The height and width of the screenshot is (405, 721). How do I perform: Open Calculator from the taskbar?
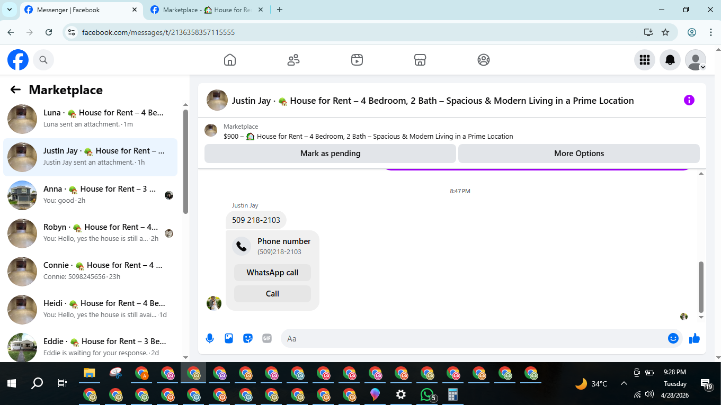tap(453, 394)
